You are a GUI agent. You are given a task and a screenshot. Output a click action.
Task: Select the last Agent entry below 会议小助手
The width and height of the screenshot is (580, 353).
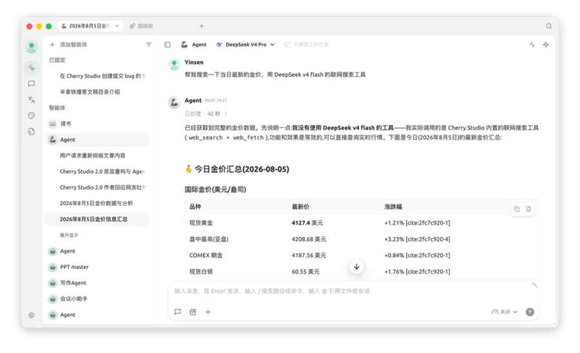coord(98,314)
